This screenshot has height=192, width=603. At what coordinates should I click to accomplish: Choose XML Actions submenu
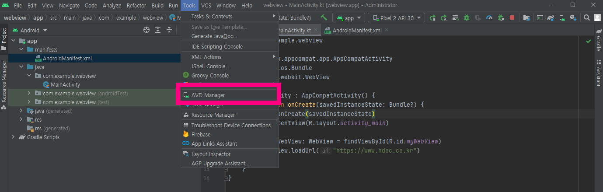pyautogui.click(x=230, y=57)
